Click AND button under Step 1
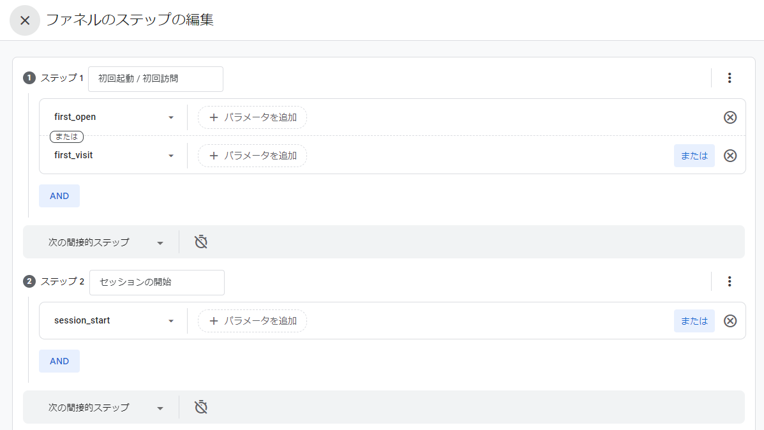Viewport: 764px width, 430px height. pyautogui.click(x=59, y=196)
